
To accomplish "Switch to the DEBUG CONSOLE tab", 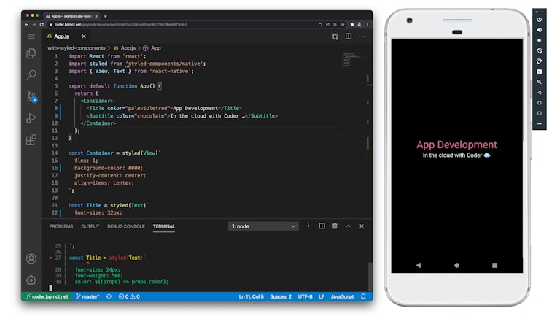I will click(126, 226).
